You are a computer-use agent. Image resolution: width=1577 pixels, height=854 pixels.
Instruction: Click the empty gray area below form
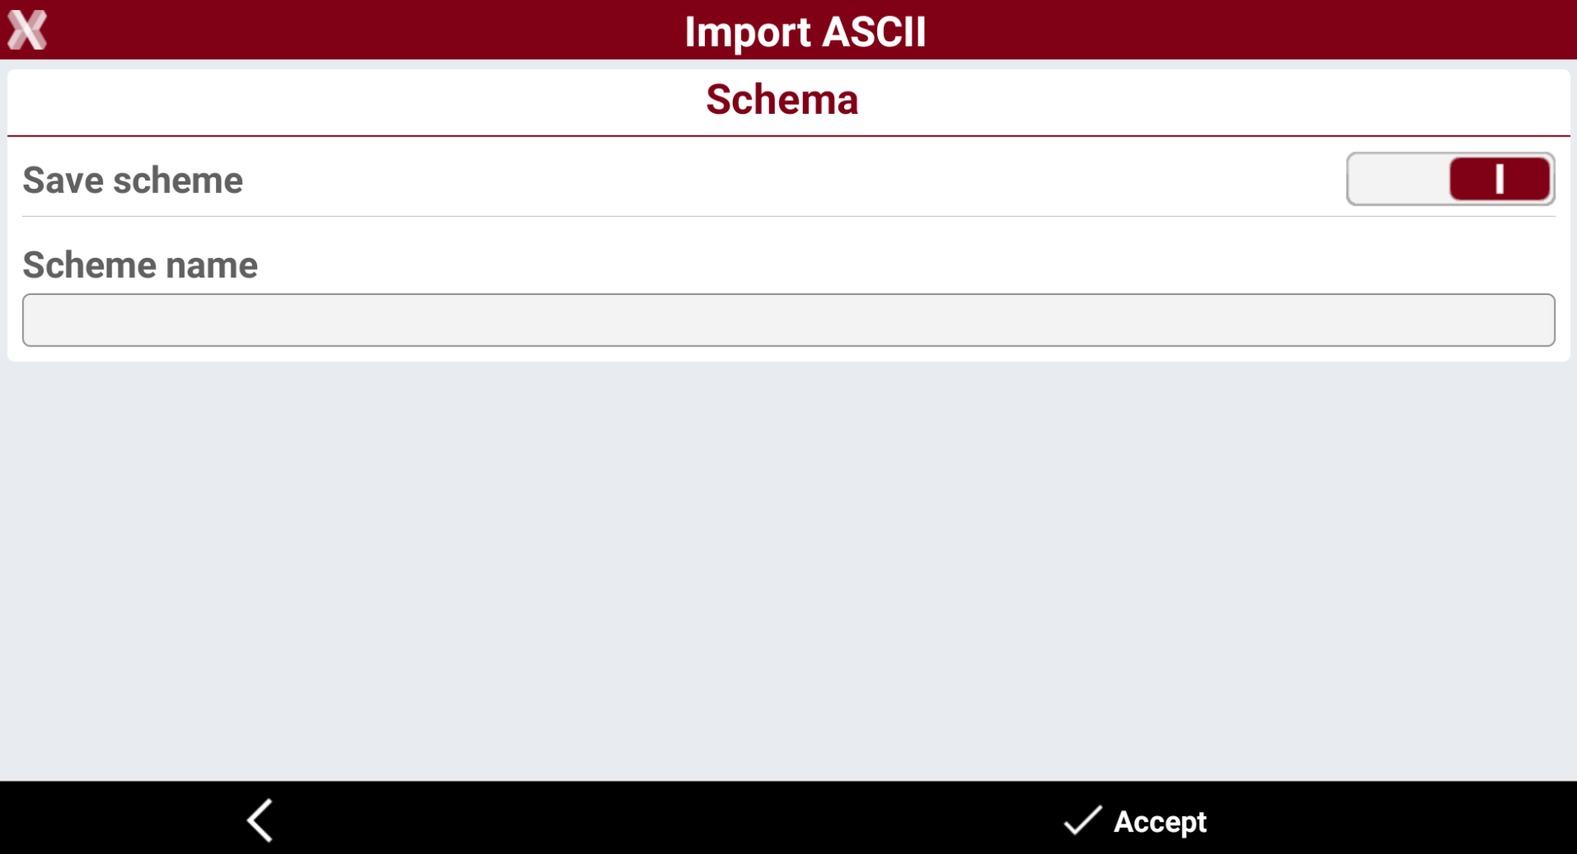tap(788, 571)
